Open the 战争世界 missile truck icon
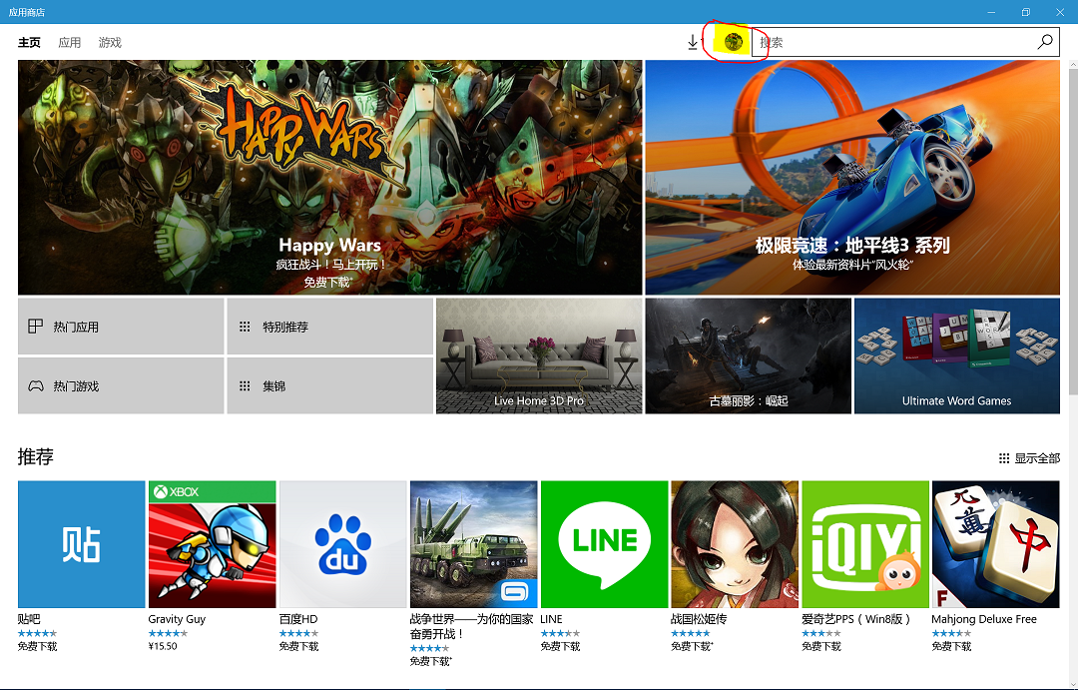This screenshot has width=1078, height=690. (474, 544)
